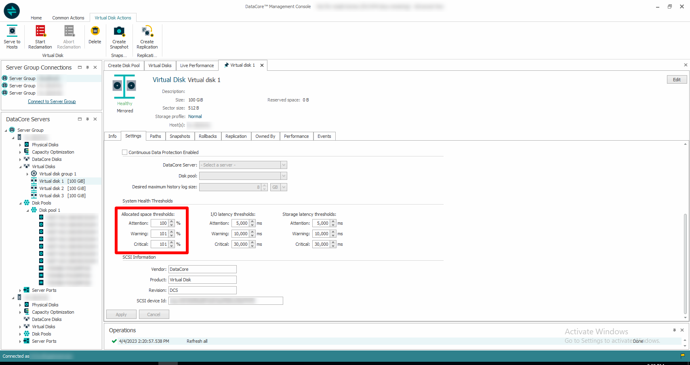Viewport: 690px width, 365px height.
Task: Click the SCSI Vendor input field
Action: (x=202, y=269)
